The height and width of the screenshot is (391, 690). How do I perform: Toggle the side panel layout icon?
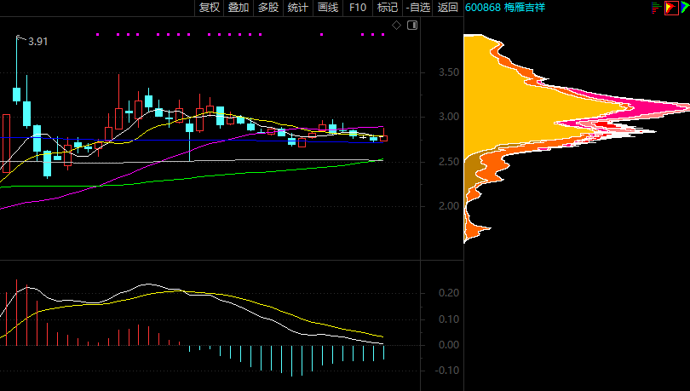coord(412,26)
